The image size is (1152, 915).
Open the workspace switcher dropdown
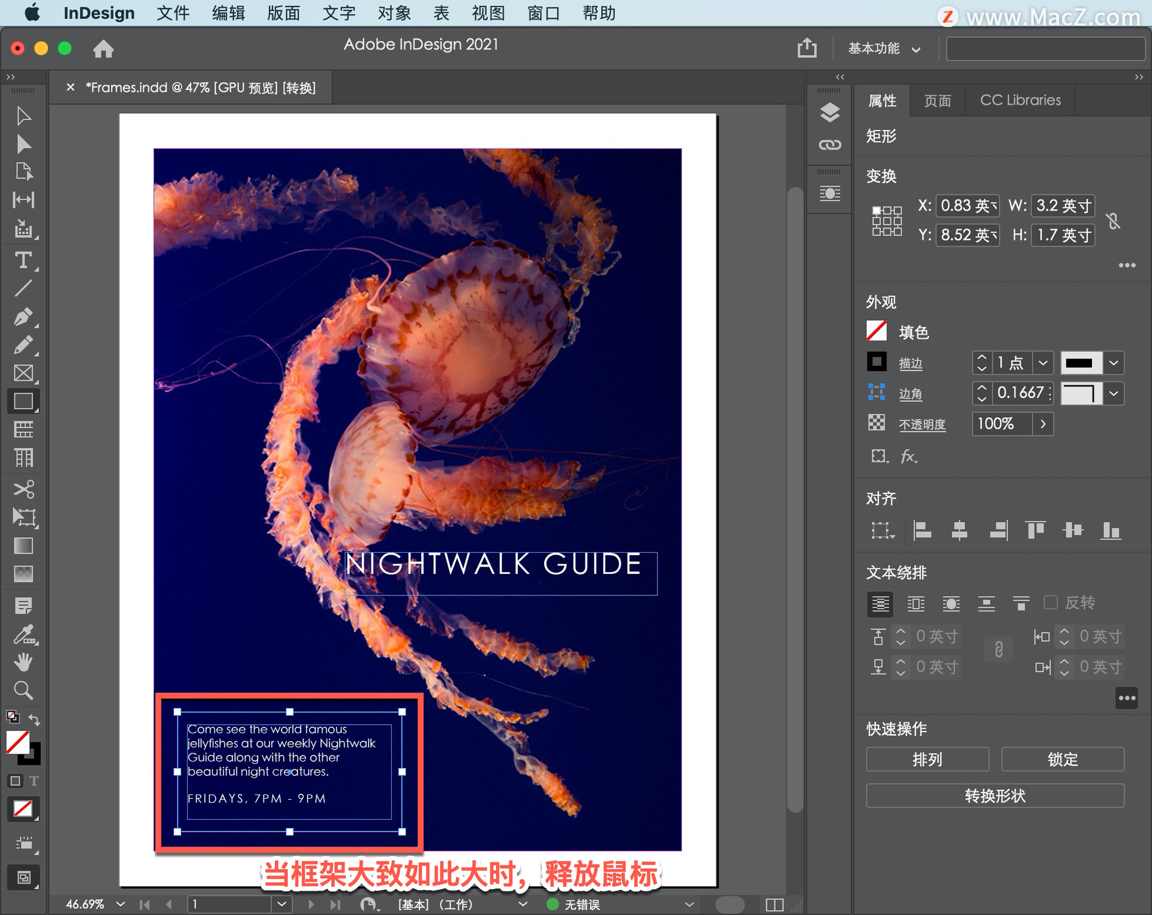point(884,49)
